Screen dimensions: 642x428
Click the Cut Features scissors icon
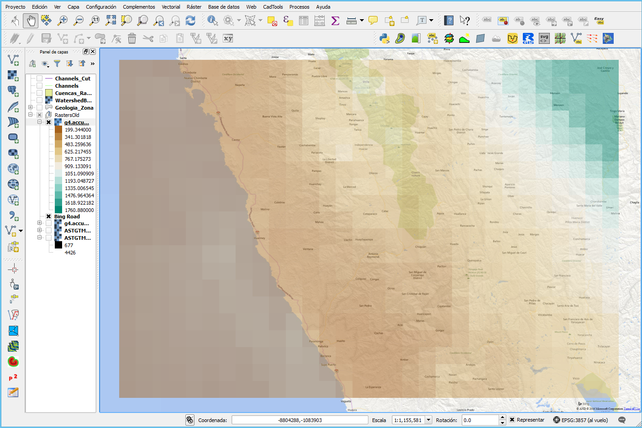(148, 38)
